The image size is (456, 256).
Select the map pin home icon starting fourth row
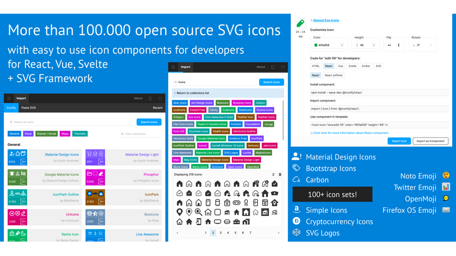[179, 212]
